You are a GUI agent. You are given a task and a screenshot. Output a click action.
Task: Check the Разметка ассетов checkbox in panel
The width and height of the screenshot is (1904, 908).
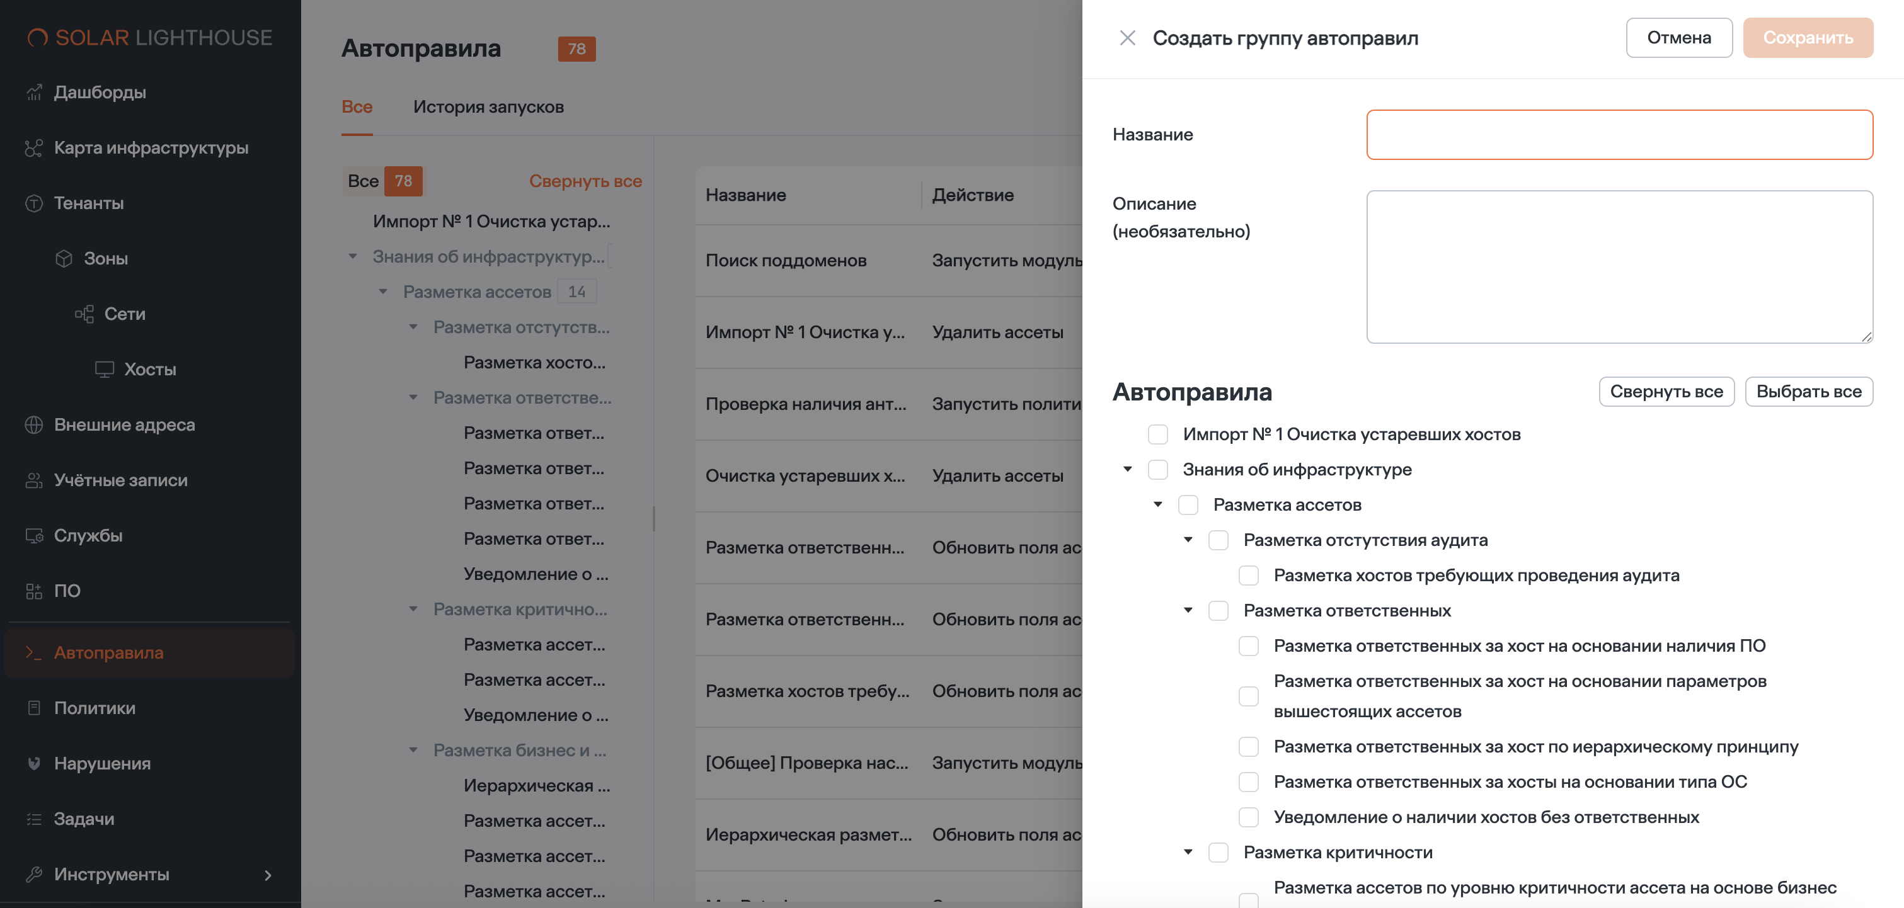(x=1188, y=506)
